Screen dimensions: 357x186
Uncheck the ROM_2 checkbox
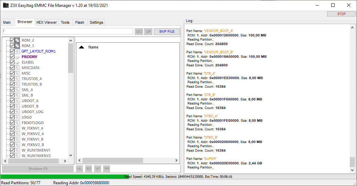(12, 40)
